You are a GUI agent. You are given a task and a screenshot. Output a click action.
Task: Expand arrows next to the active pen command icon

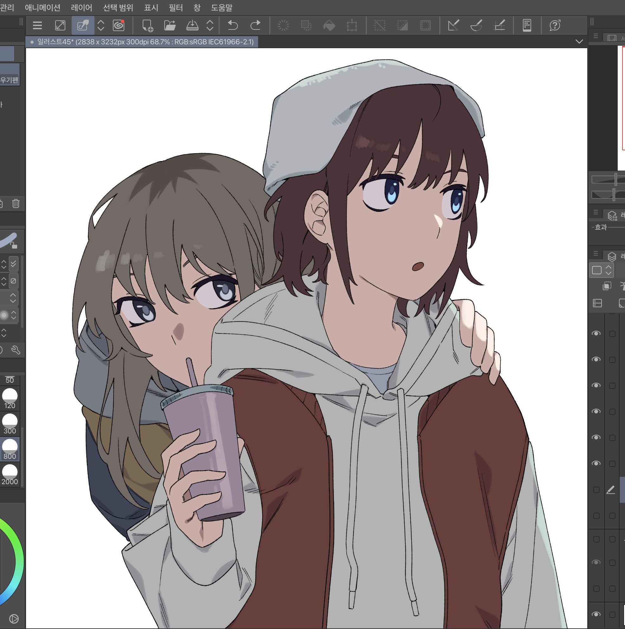[x=101, y=25]
